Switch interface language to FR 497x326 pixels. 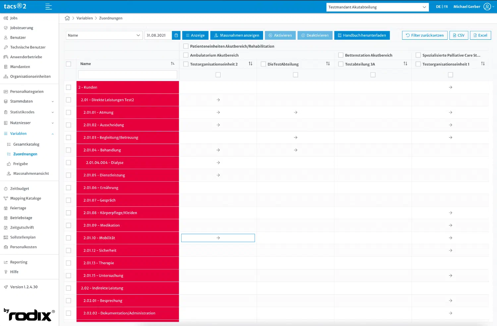(446, 6)
